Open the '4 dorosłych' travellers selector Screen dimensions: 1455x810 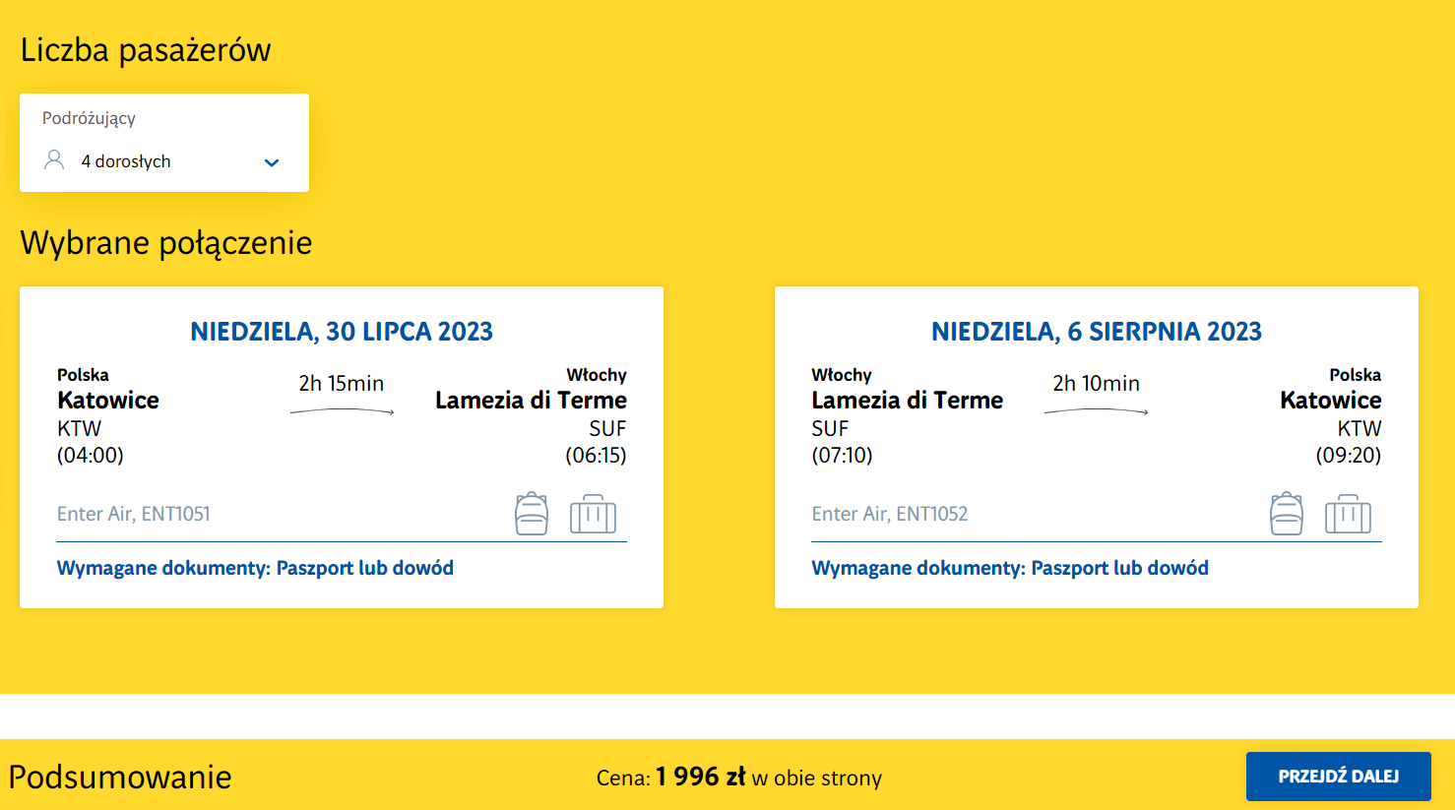126,161
